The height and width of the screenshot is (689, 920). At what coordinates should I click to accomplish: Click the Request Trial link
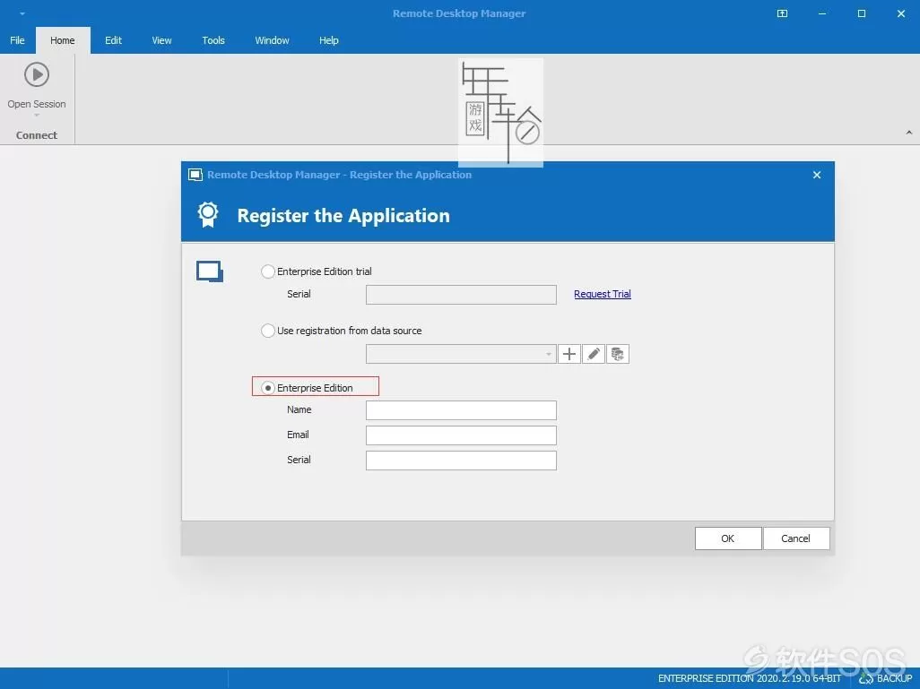602,294
